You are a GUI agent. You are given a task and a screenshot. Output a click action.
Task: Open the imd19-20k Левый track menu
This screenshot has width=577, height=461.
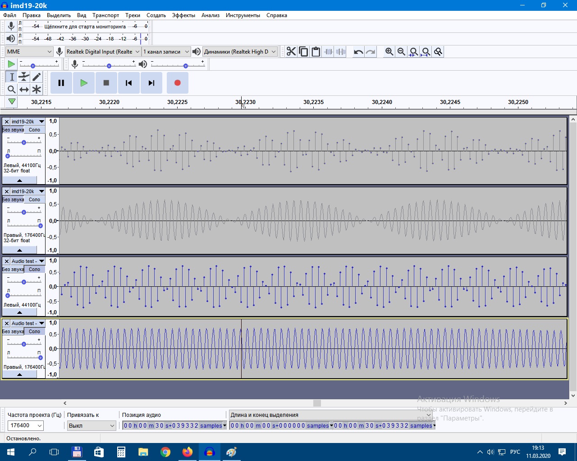pyautogui.click(x=28, y=122)
